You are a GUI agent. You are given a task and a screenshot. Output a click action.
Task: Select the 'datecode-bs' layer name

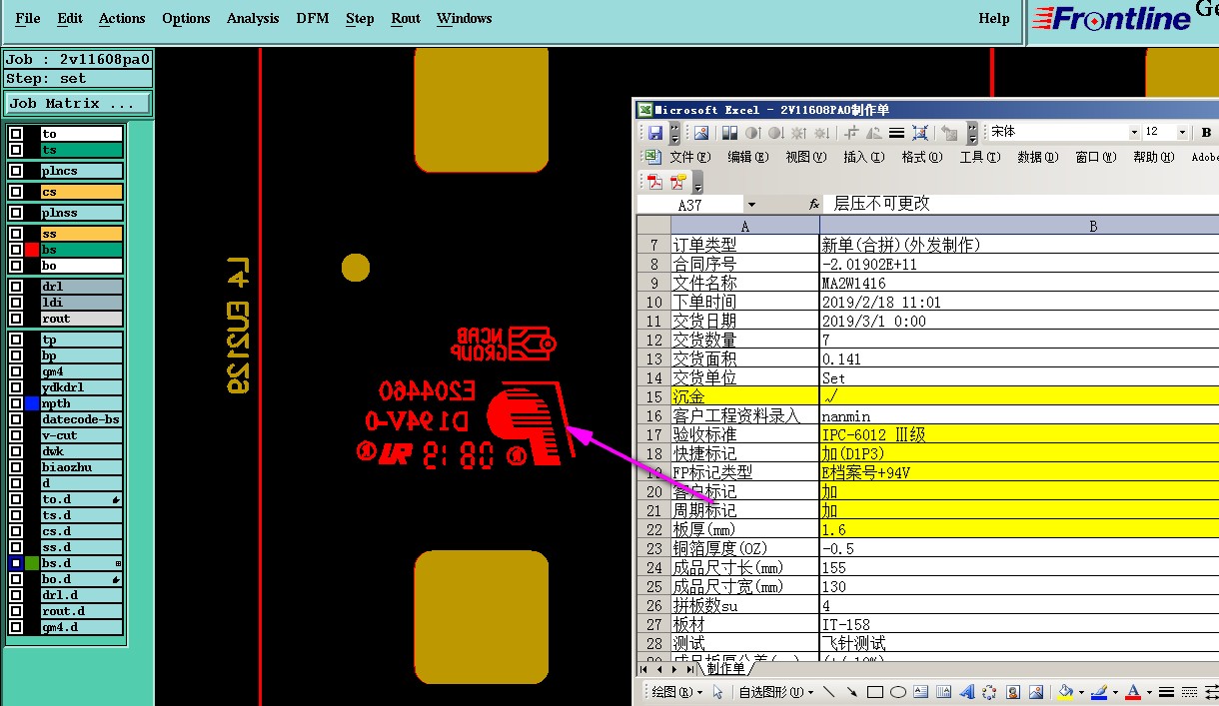(81, 419)
